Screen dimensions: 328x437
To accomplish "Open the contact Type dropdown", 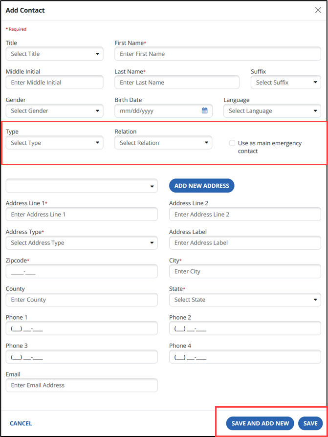I will [54, 143].
